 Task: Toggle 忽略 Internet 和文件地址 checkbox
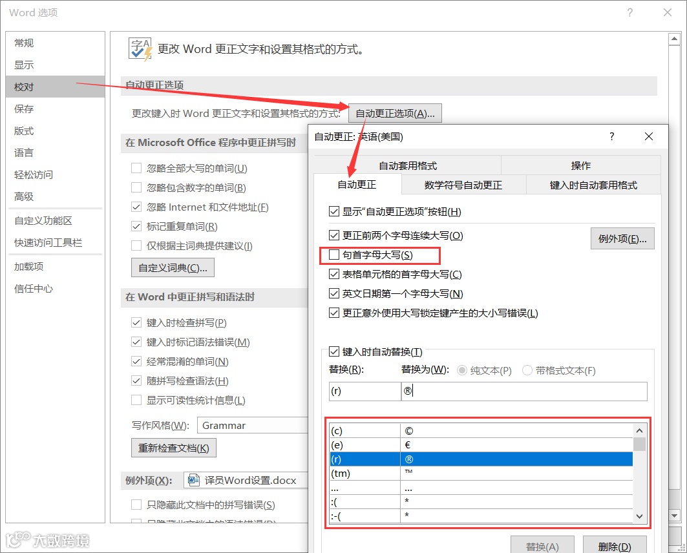(136, 207)
